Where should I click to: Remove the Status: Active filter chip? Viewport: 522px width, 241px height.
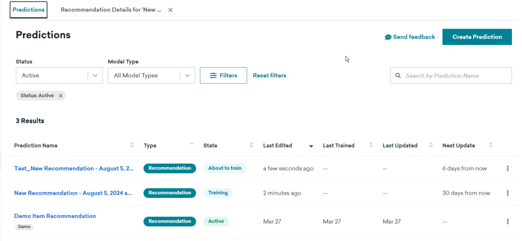61,96
